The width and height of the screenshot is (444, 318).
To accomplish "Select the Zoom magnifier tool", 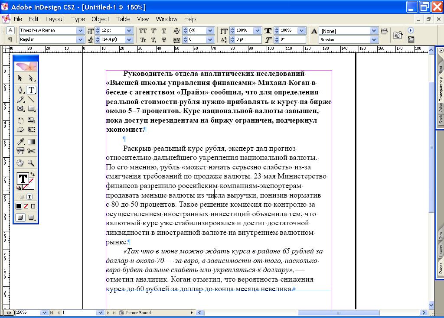I will (31, 162).
